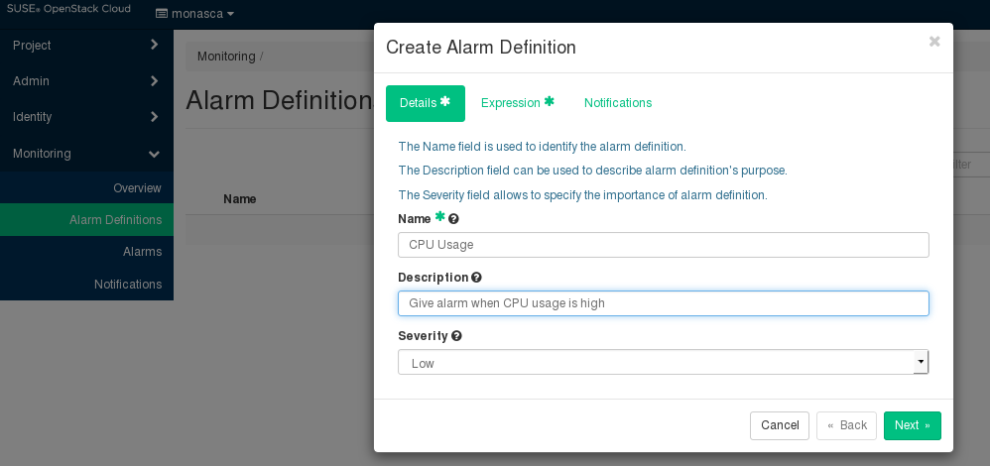The height and width of the screenshot is (466, 990).
Task: Select the Details tab
Action: coord(425,103)
